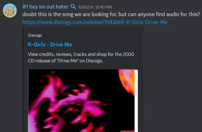Click the 'Discogs' embed provider name
Screen dimensions: 202x132
[35, 35]
